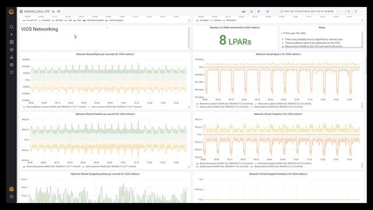Open the dashboard search magnifier in sidebar

pos(12,27)
